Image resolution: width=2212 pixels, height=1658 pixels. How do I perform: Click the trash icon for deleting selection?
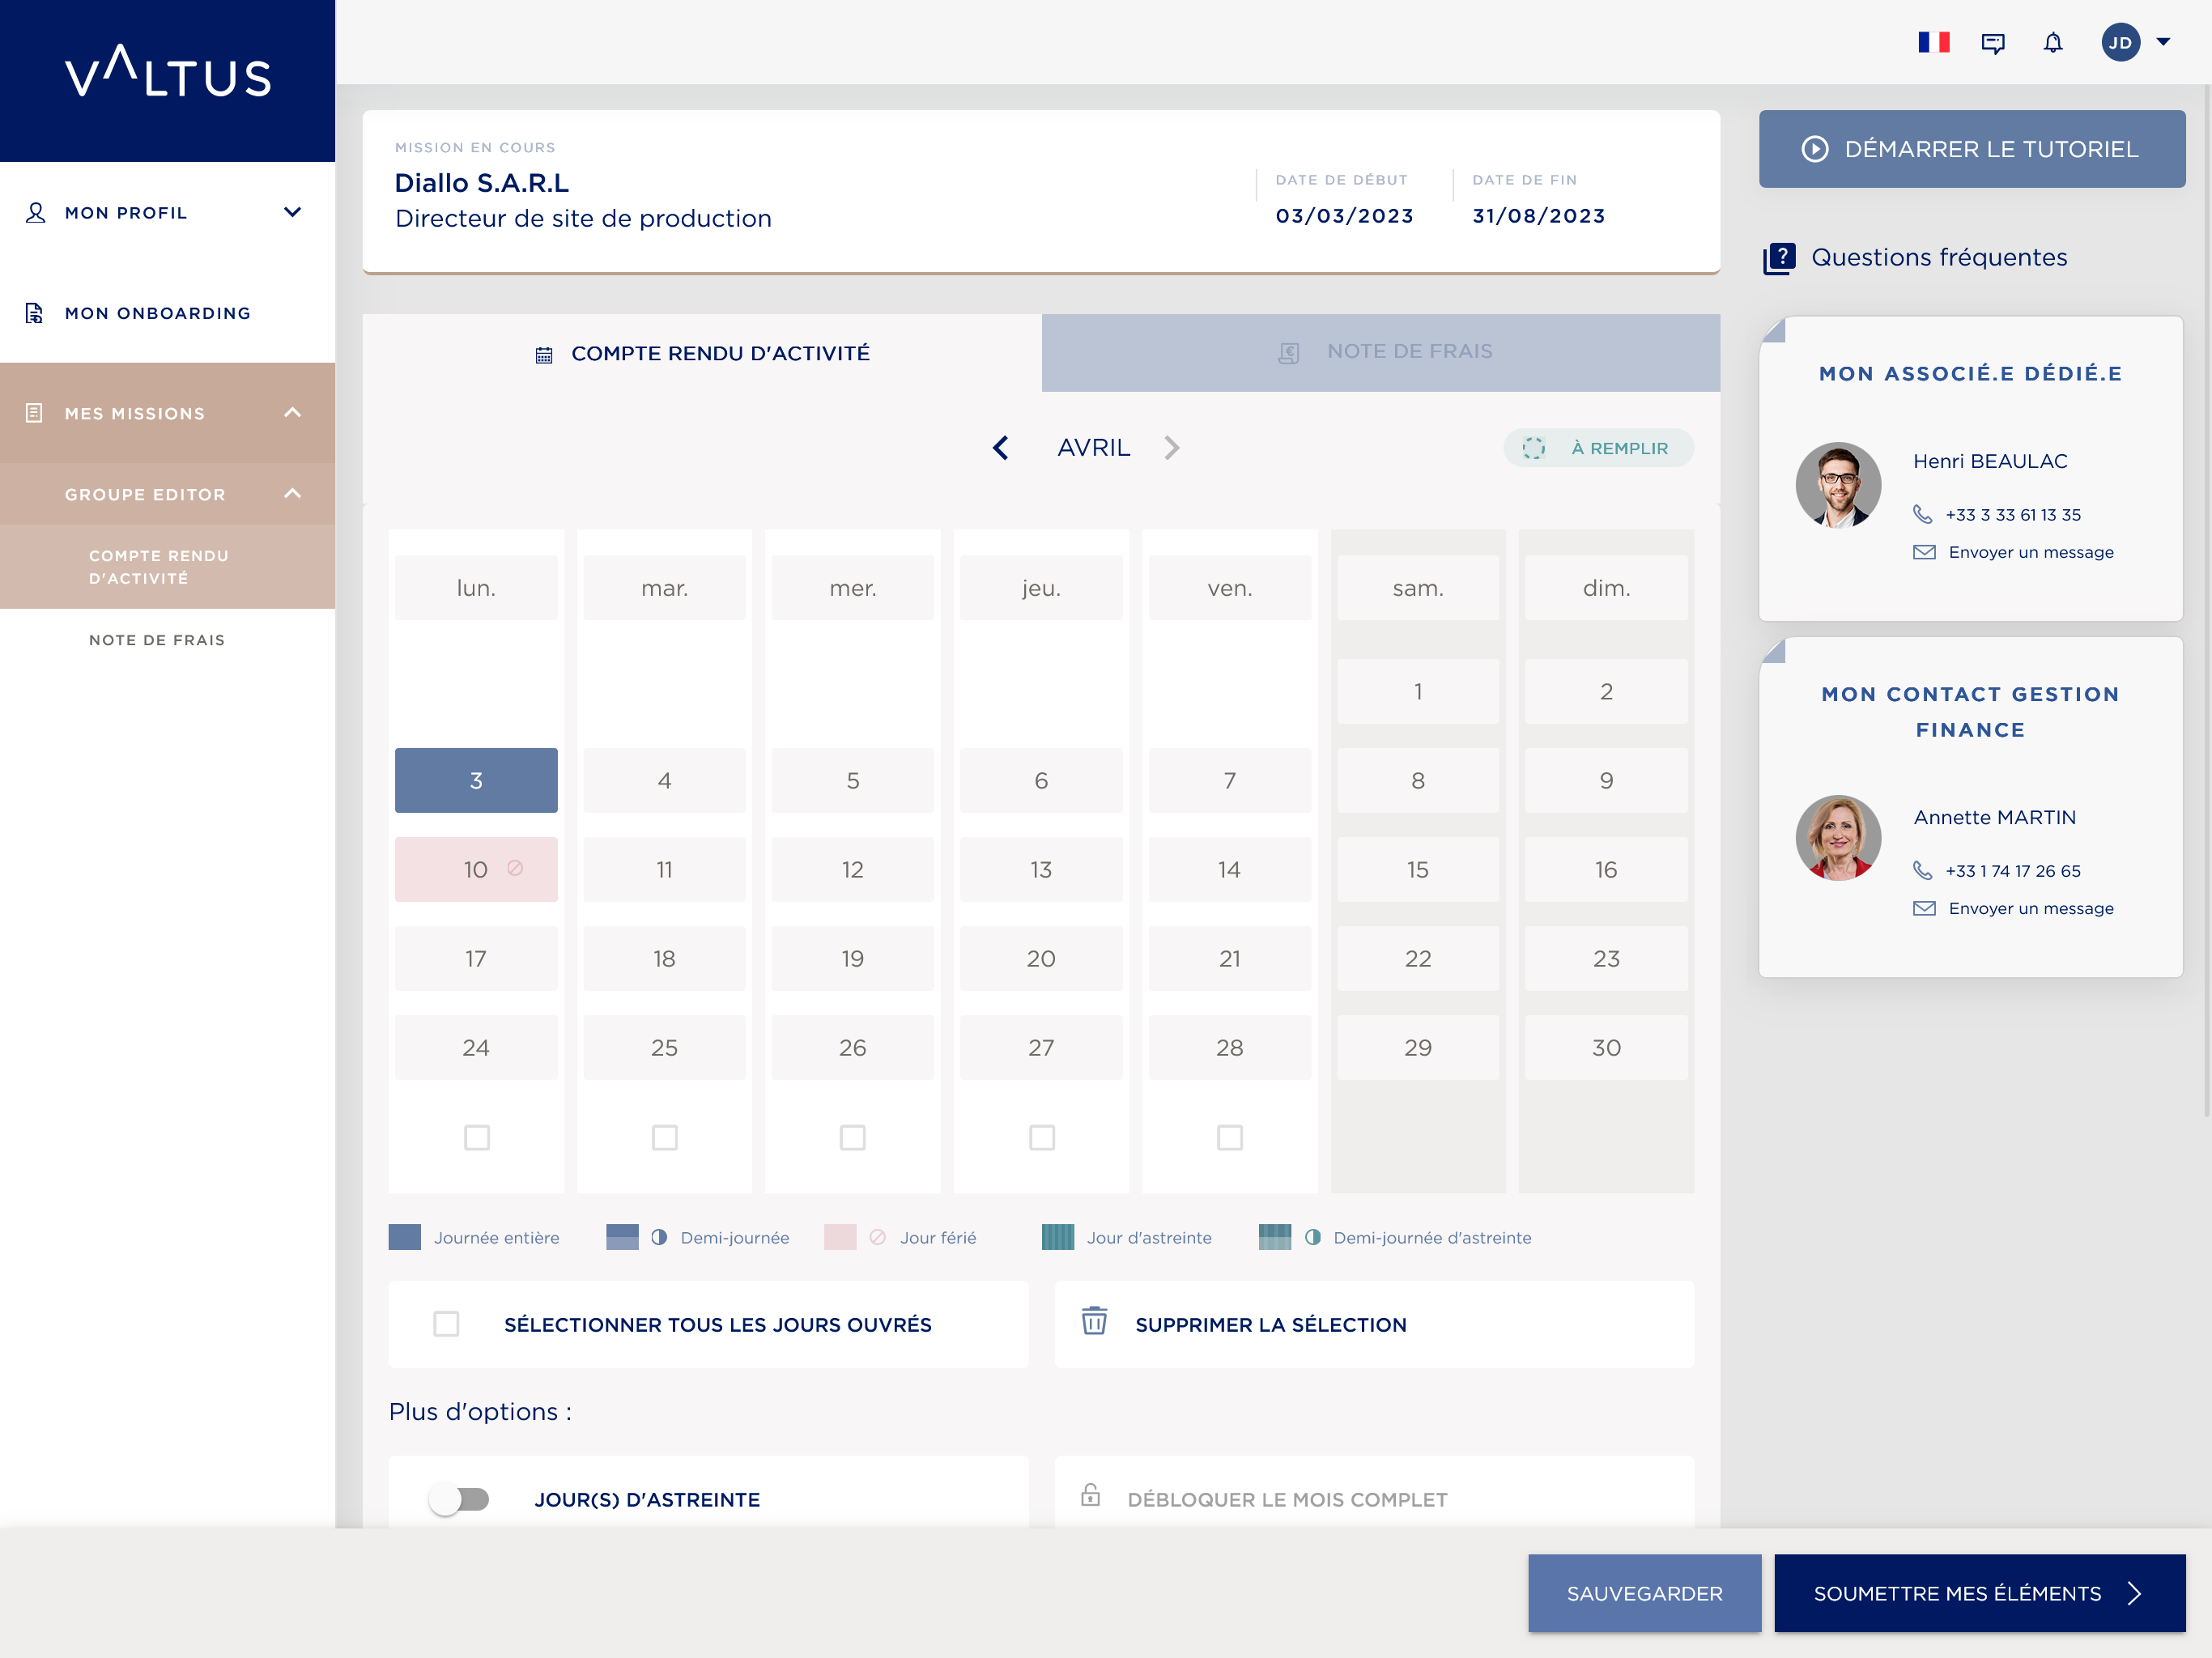1094,1321
